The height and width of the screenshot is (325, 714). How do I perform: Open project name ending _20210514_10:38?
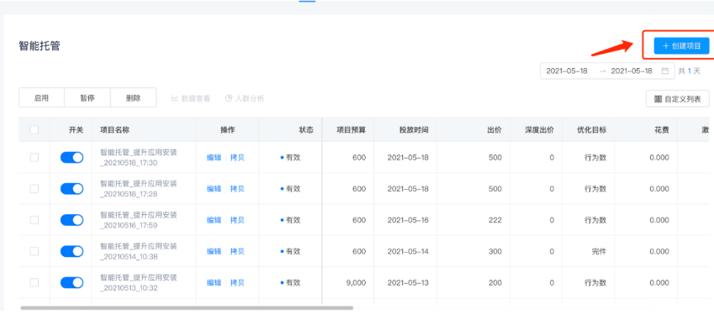pos(139,251)
